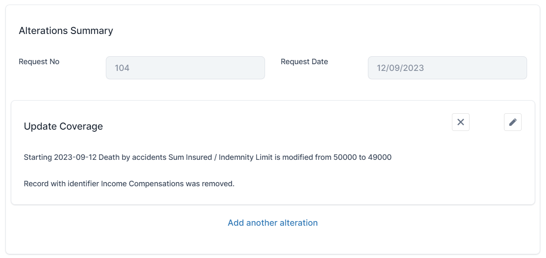Image resolution: width=546 pixels, height=258 pixels.
Task: Select the Update Coverage card title
Action: [x=63, y=126]
